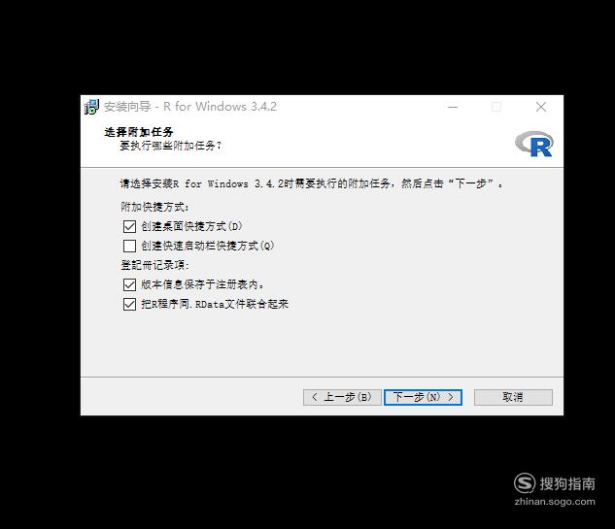This screenshot has width=615, height=529.
Task: Toggle 版本信息保存于注册表内 checkbox
Action: (x=129, y=284)
